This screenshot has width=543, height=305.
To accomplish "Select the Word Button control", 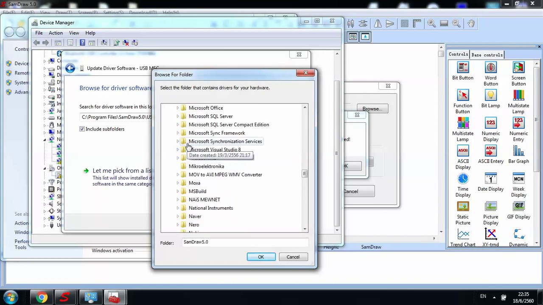I will click(x=490, y=74).
